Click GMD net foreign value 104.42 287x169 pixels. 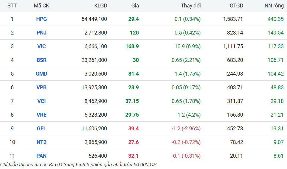click(x=276, y=74)
